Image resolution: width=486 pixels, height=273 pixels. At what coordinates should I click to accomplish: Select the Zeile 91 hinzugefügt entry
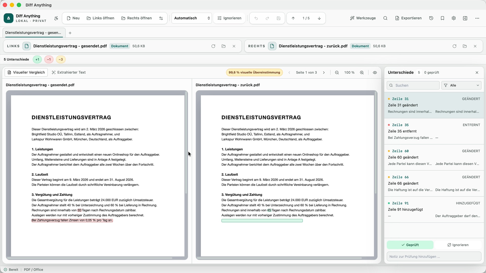[434, 210]
